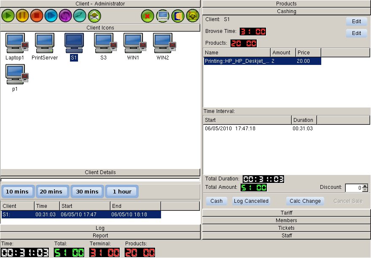
Task: Click the red stop session icon
Action: [x=37, y=16]
